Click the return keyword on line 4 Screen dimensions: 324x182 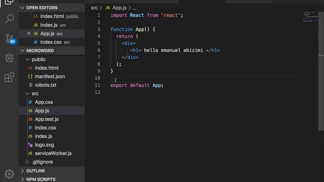(125, 36)
